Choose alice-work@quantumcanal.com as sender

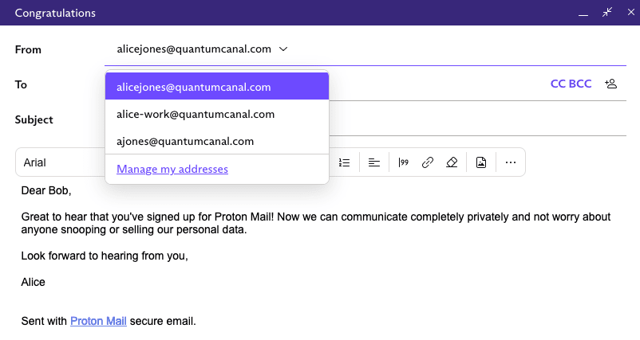[x=217, y=114]
